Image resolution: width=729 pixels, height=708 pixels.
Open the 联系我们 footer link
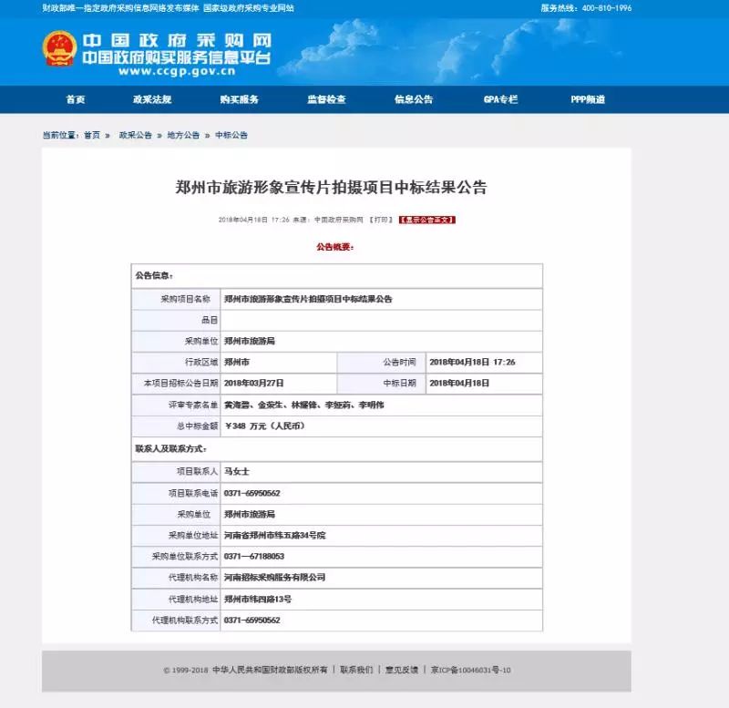pos(356,670)
